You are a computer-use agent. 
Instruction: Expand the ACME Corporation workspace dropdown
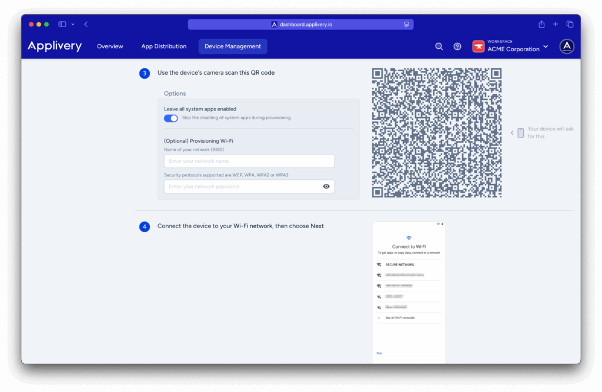click(x=546, y=46)
